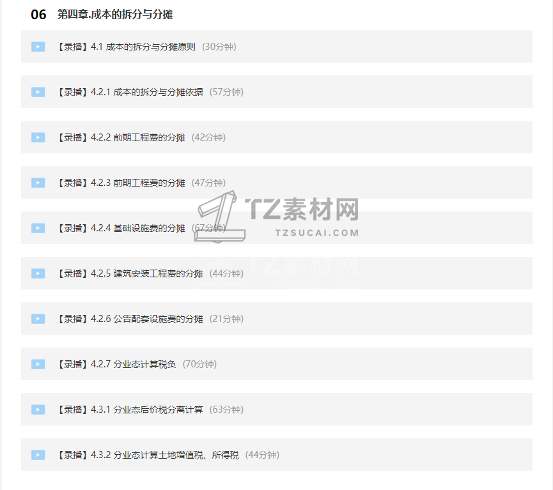Click play icon for lesson 4.2.7 分业态计算税负
This screenshot has width=553, height=490.
click(38, 364)
